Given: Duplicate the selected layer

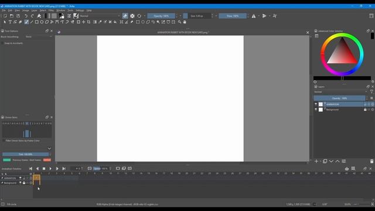Looking at the screenshot, I should pyautogui.click(x=325, y=161).
